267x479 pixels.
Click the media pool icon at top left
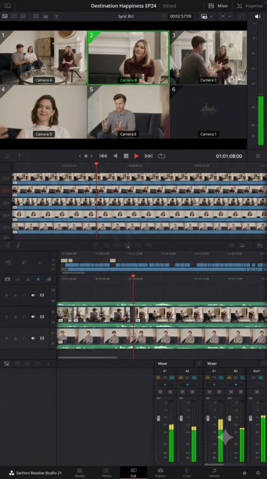[x=5, y=16]
